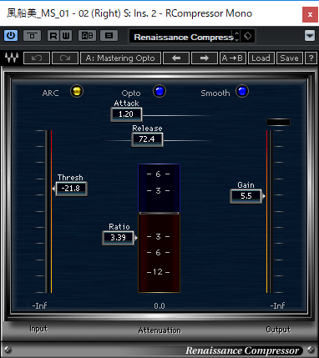
Task: Click the Save button
Action: click(290, 58)
